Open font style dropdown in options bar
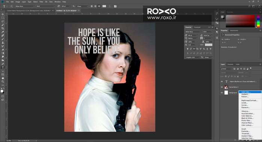 46,6
